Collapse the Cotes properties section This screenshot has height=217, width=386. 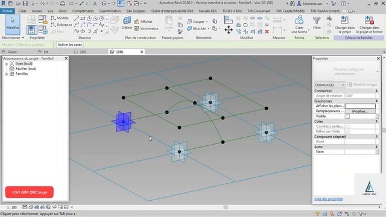[376, 121]
